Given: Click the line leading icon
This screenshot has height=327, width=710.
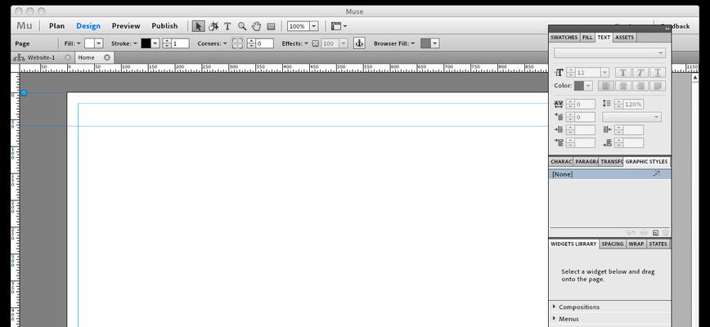Looking at the screenshot, I should tap(607, 104).
